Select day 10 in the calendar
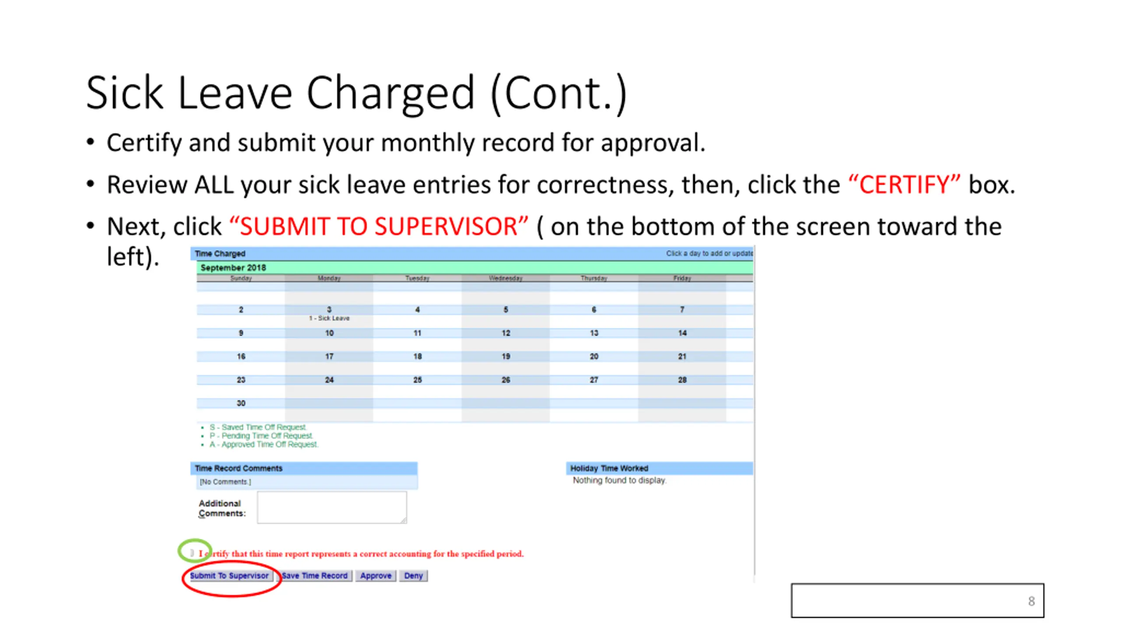 click(x=329, y=333)
